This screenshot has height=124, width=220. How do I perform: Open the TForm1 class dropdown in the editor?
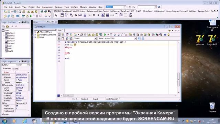pyautogui.click(x=95, y=38)
